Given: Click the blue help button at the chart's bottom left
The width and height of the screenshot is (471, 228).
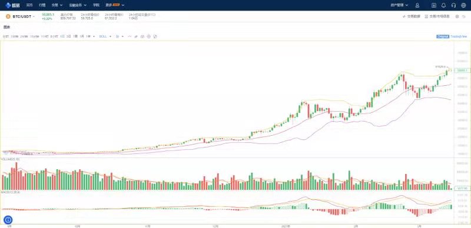Looking at the screenshot, I should coord(8,220).
